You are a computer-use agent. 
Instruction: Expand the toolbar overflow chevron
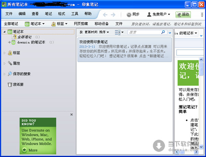202,14
